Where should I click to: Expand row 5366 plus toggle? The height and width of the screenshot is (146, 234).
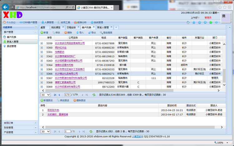point(41,74)
